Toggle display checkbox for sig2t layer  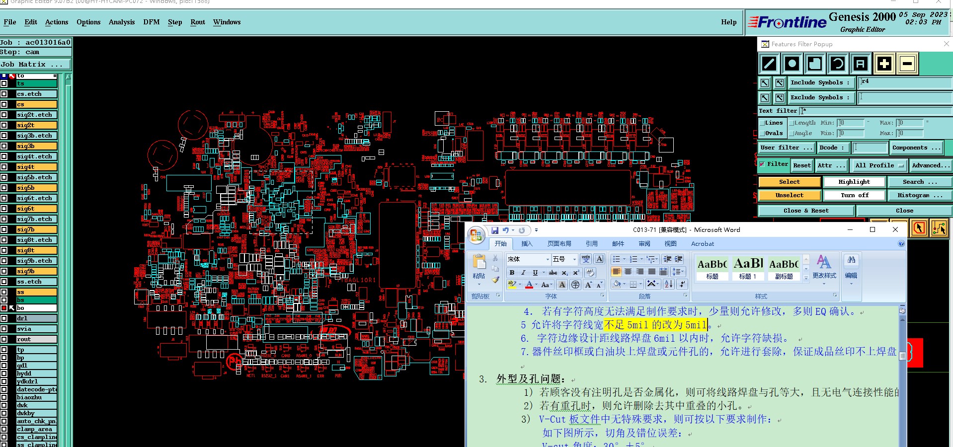(x=4, y=125)
